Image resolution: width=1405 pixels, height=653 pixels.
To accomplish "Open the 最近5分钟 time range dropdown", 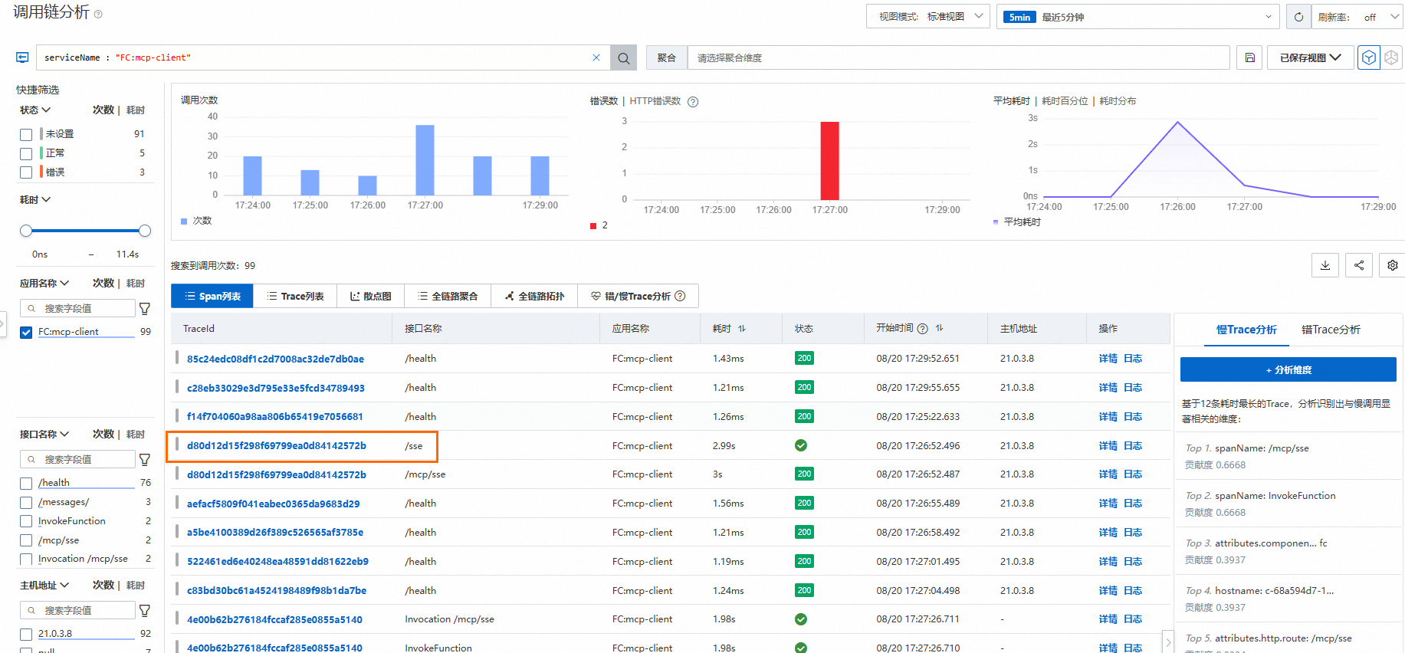I will coord(1137,17).
